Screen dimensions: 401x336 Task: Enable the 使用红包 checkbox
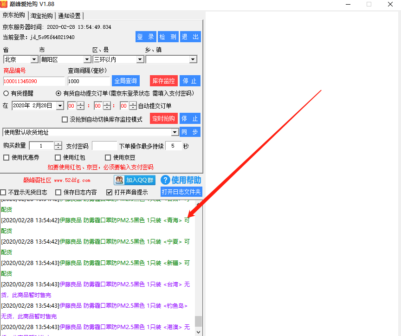(x=58, y=157)
